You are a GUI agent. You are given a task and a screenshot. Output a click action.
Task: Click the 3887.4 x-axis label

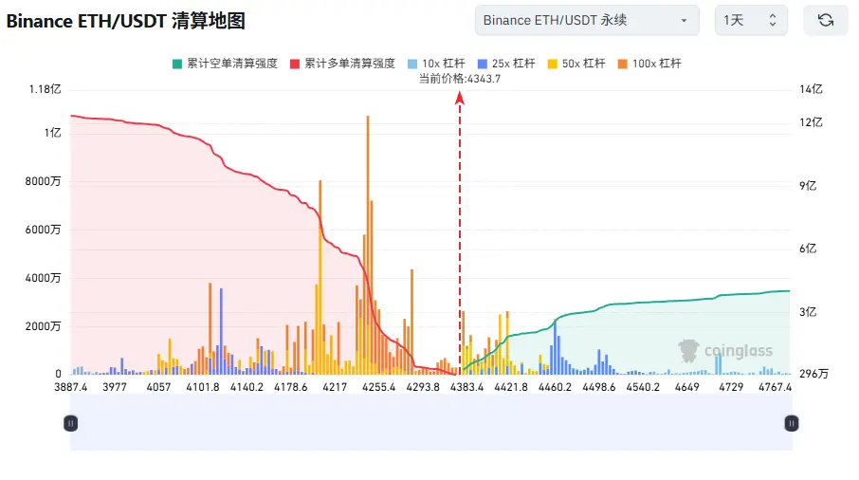point(71,387)
